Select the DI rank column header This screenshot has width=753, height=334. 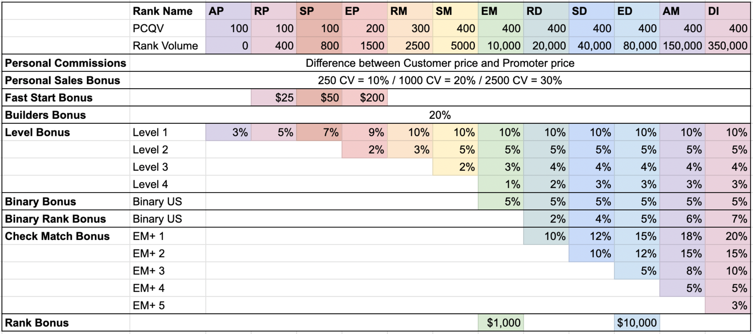pos(728,11)
